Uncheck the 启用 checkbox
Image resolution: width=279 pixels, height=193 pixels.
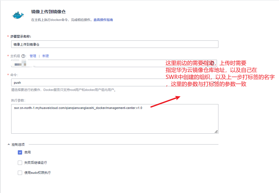[20, 153]
